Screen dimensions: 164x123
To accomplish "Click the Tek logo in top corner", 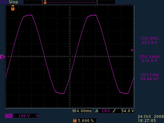I will coord(4,2).
